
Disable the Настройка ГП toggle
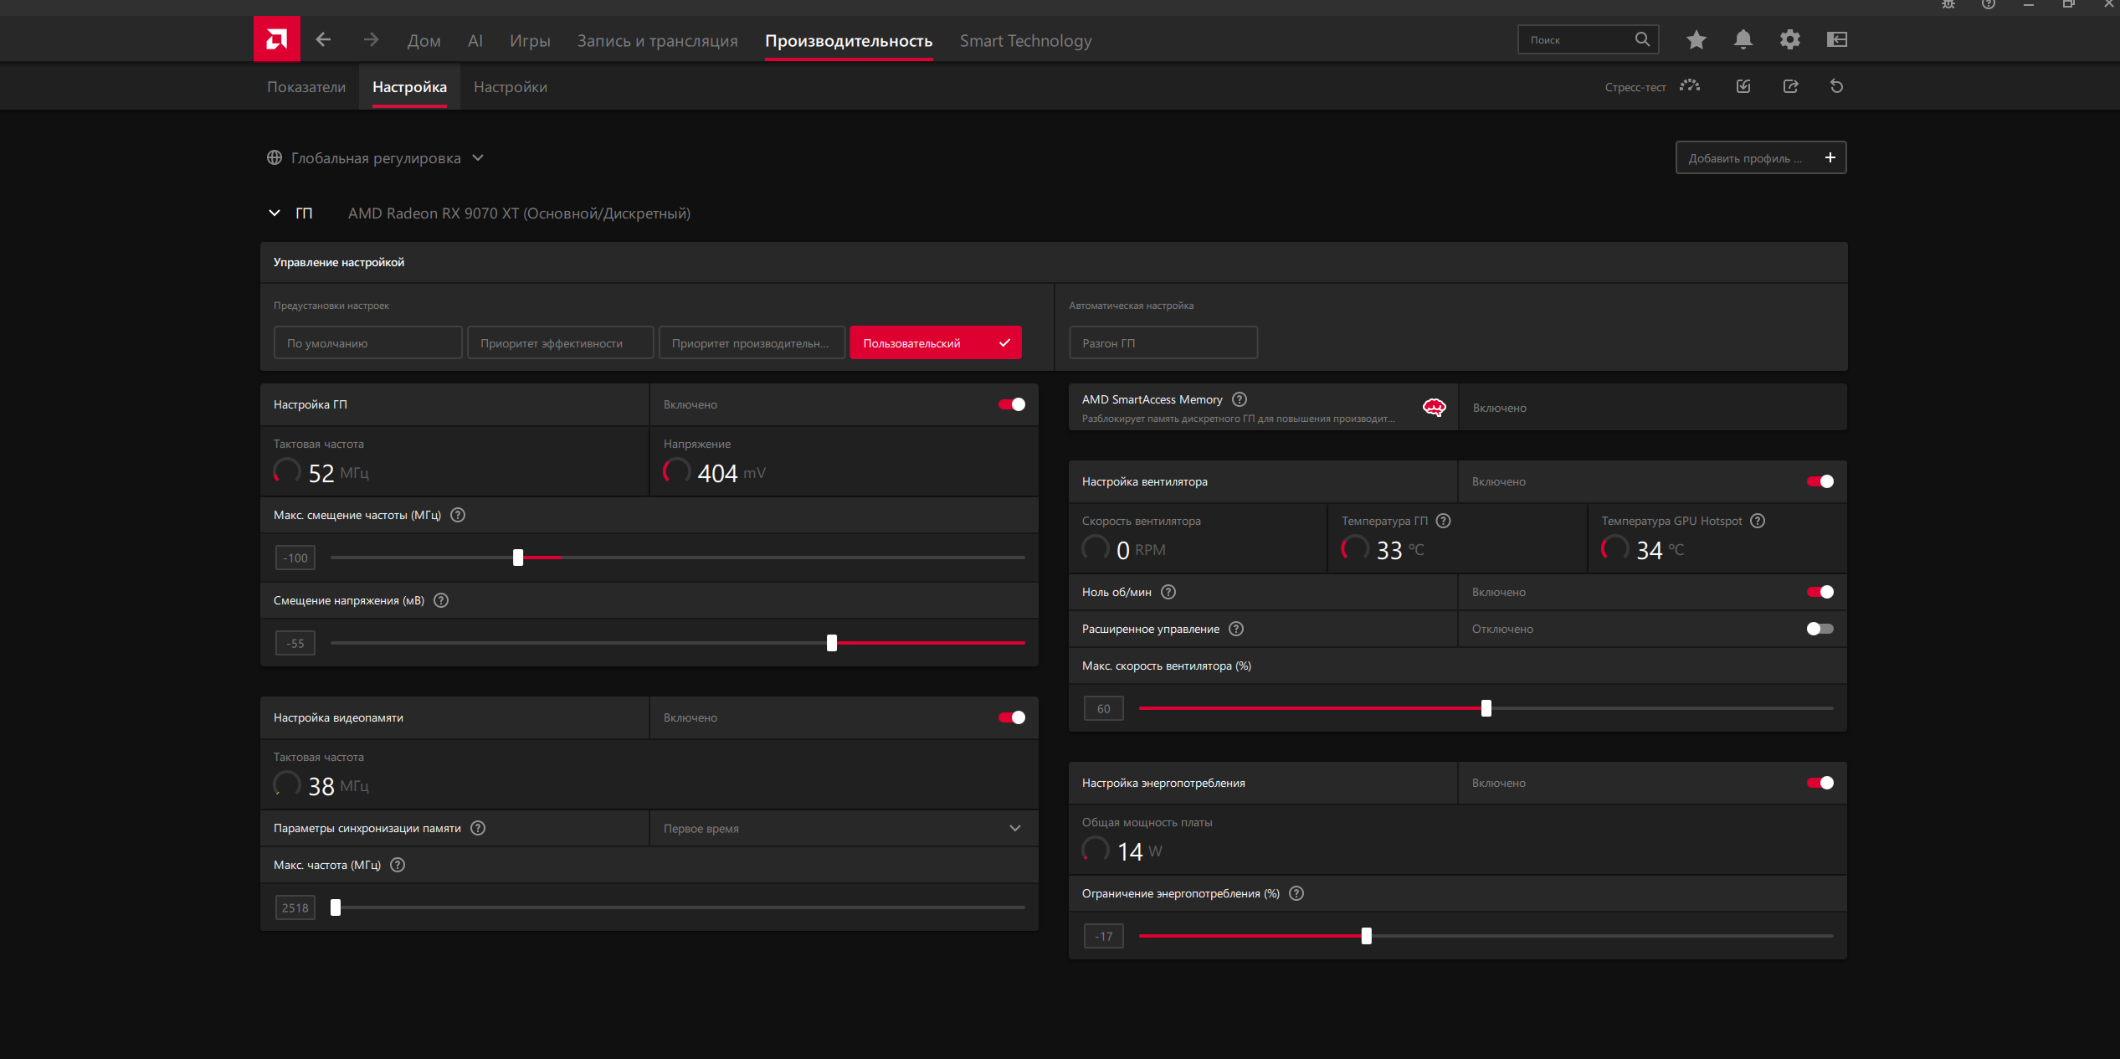1011,404
